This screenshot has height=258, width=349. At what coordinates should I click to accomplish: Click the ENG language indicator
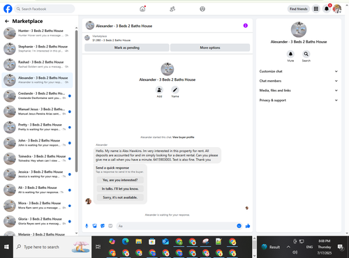[x=309, y=247]
